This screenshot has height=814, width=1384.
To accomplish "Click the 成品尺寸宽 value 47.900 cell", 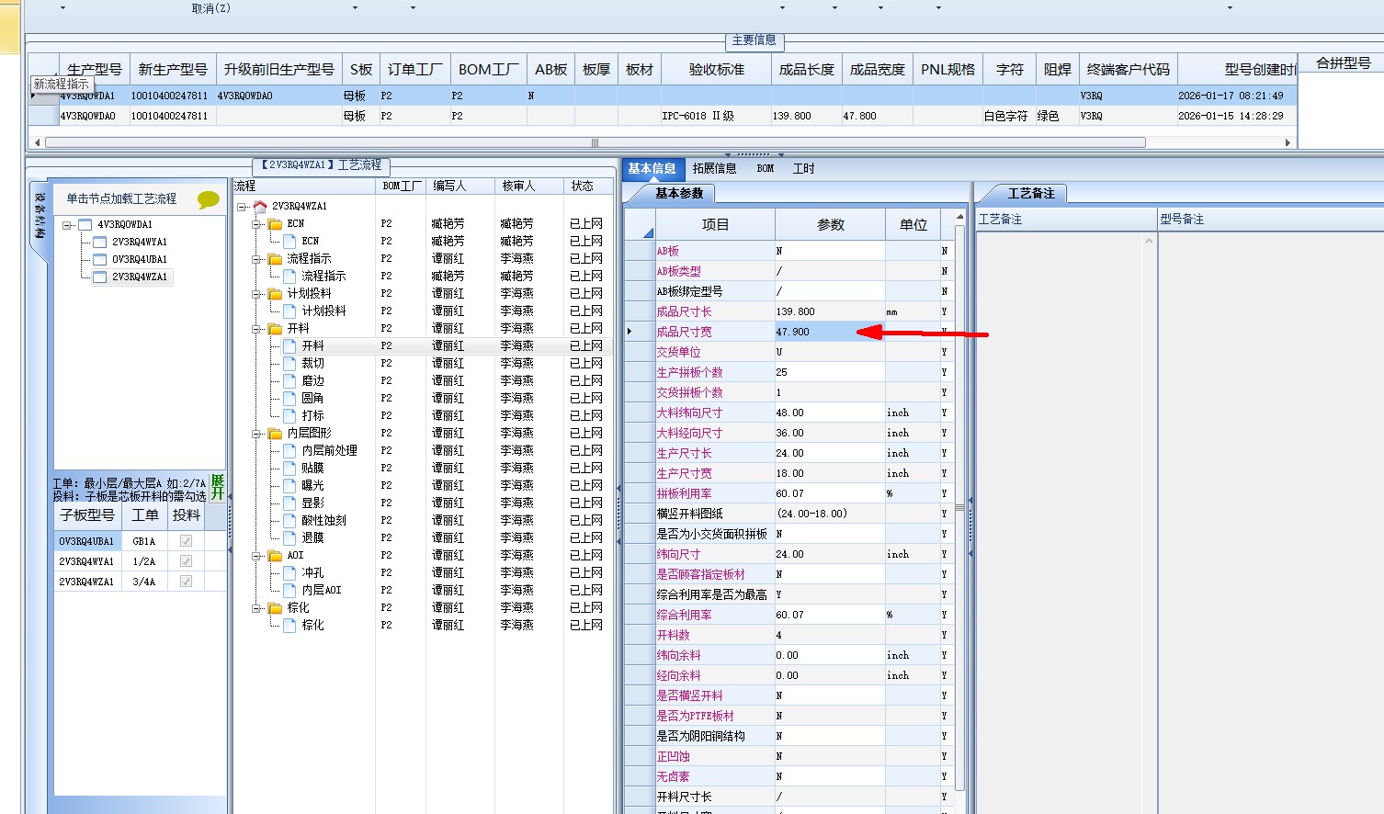I will tap(830, 332).
